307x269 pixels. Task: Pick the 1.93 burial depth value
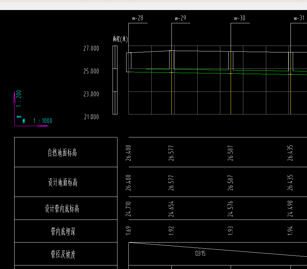pyautogui.click(x=230, y=231)
